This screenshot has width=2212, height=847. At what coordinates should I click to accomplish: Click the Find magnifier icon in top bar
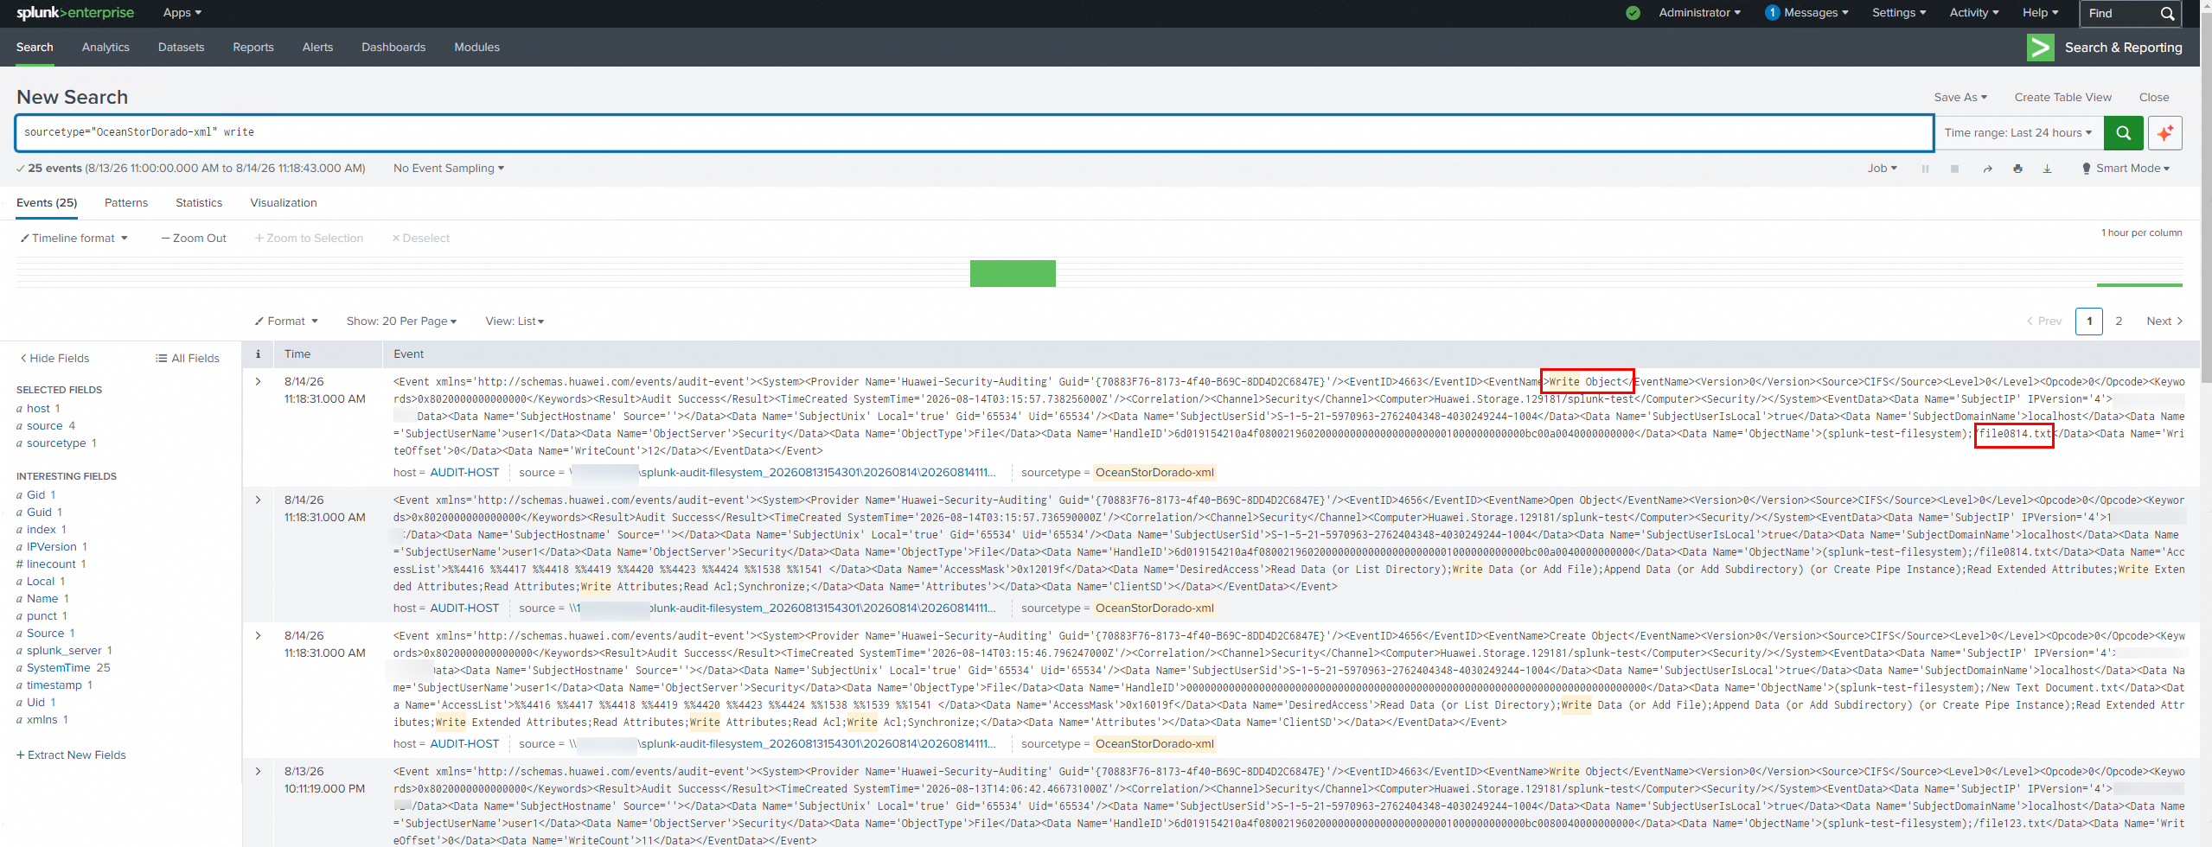point(2167,14)
